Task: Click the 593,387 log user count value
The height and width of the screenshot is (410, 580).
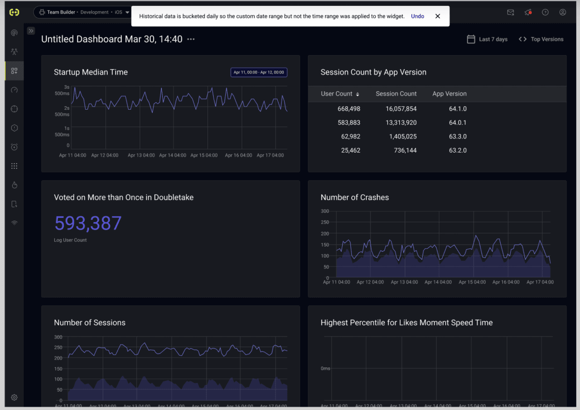Action: pyautogui.click(x=88, y=224)
